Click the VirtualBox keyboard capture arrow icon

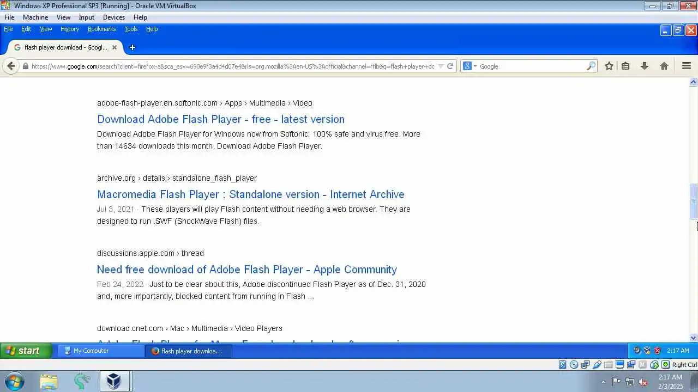pyautogui.click(x=666, y=365)
